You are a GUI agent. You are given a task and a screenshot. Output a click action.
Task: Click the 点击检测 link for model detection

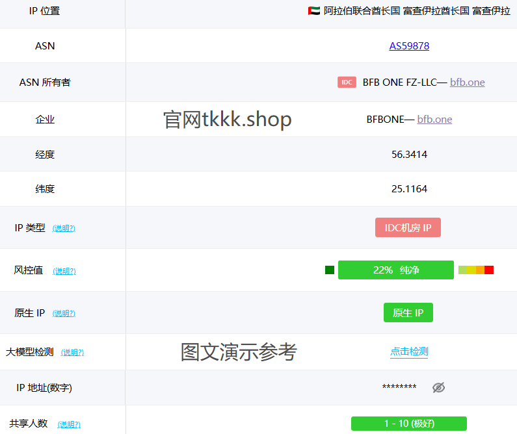coord(409,351)
